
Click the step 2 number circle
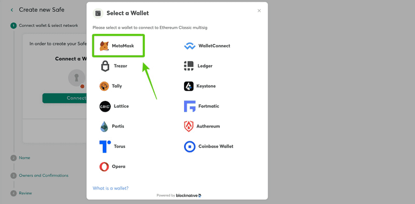pyautogui.click(x=13, y=158)
